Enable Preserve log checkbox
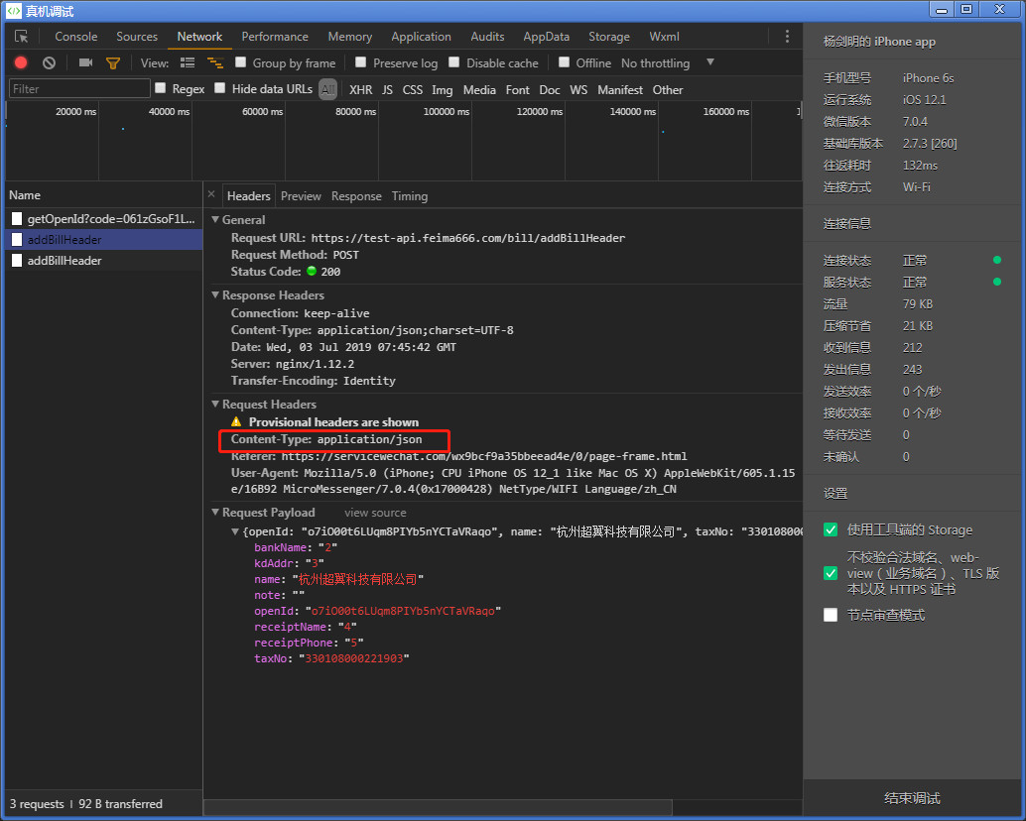The height and width of the screenshot is (821, 1026). click(360, 62)
